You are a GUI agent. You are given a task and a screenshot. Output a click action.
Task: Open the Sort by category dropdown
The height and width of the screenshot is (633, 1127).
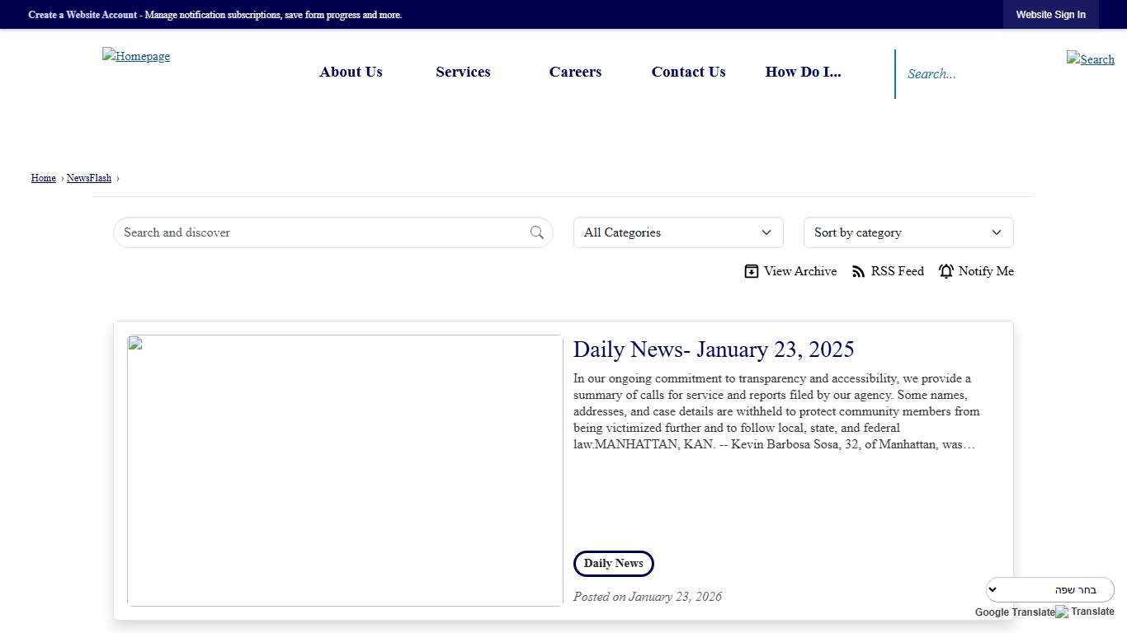908,232
